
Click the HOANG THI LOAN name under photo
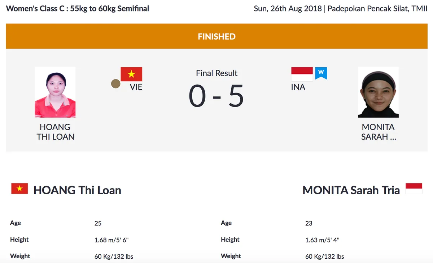56,132
